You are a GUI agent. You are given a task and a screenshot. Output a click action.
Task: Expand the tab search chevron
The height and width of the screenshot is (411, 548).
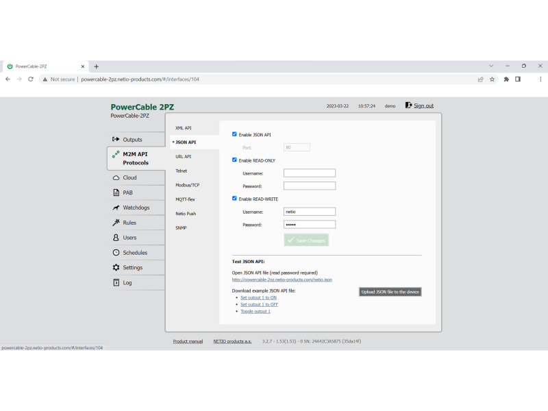tap(491, 66)
